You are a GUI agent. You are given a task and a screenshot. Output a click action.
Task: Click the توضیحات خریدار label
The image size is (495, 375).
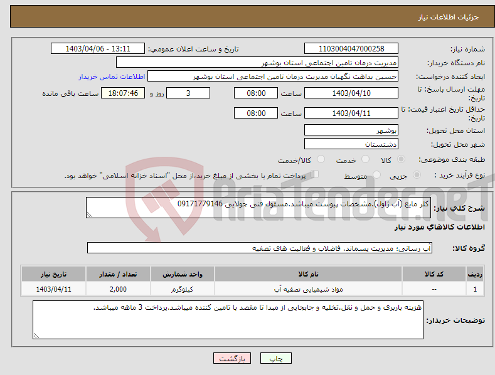[x=455, y=320]
